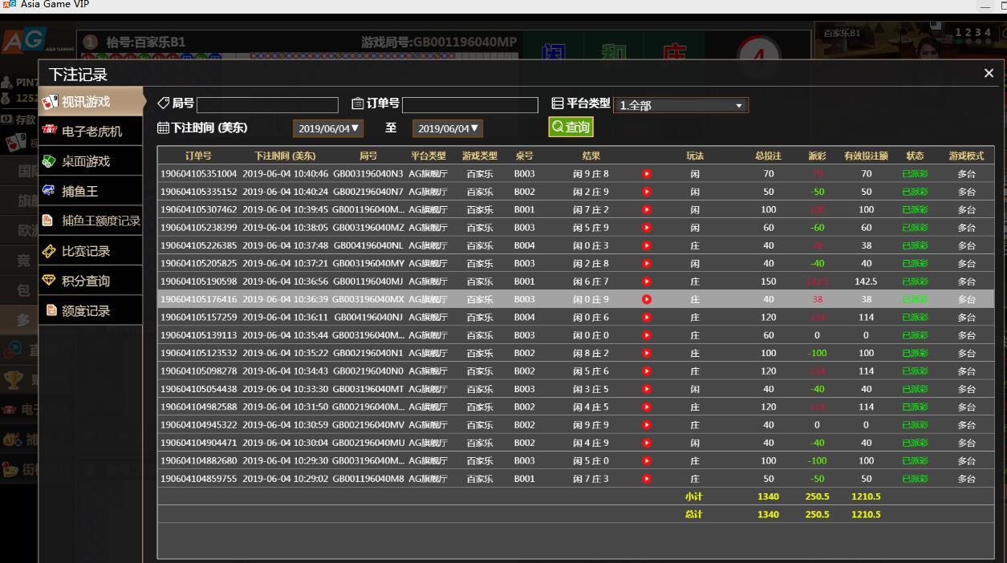Play video replay for order 19060410530​7462
1007x563 pixels.
[647, 209]
